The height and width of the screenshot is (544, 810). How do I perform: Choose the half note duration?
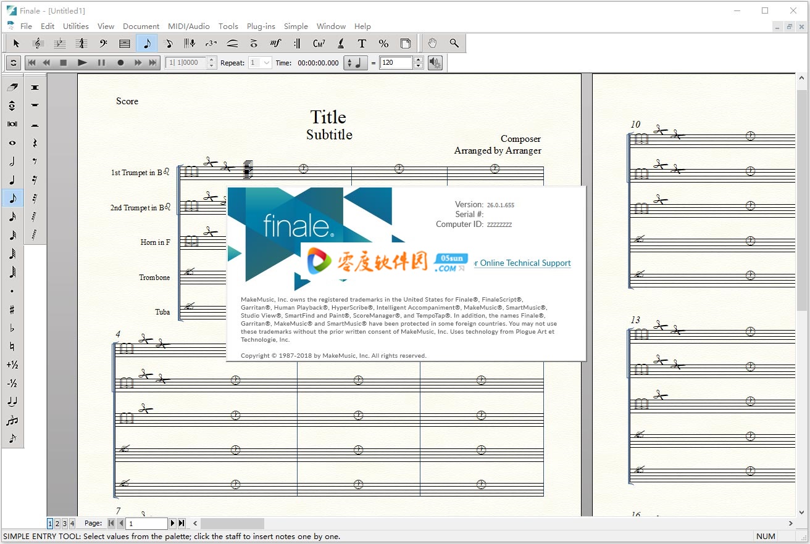click(x=12, y=161)
